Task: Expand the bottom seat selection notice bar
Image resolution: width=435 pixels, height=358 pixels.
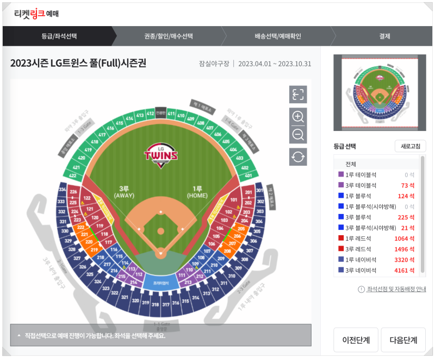Action: tap(160, 335)
